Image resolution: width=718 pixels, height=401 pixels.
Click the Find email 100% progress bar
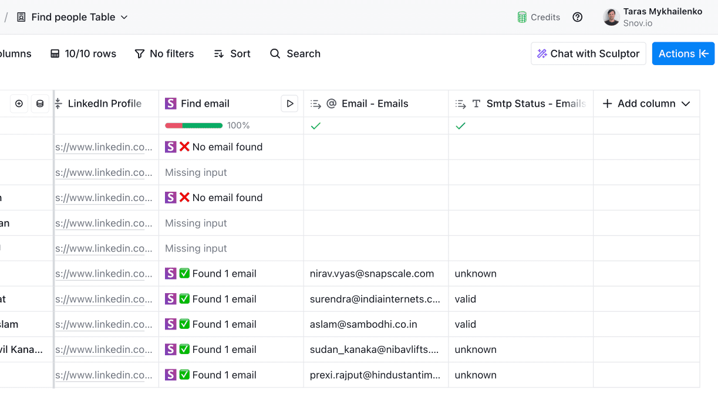(194, 125)
